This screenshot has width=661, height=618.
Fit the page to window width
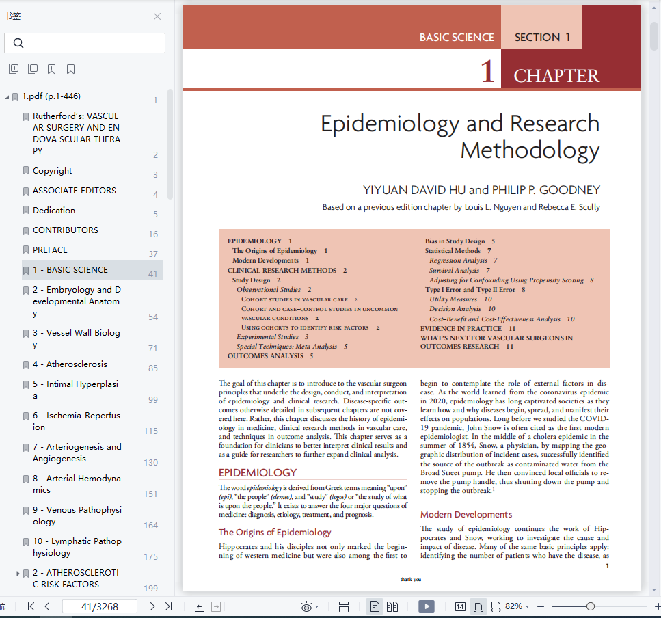(x=496, y=606)
